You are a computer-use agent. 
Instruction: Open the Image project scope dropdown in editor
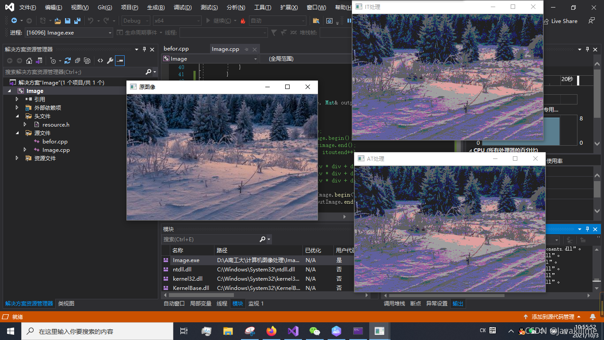click(x=210, y=59)
